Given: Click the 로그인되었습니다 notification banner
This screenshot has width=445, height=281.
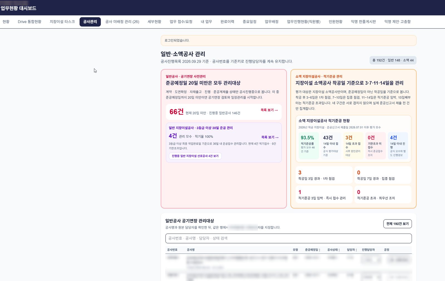Looking at the screenshot, I should pos(288,40).
